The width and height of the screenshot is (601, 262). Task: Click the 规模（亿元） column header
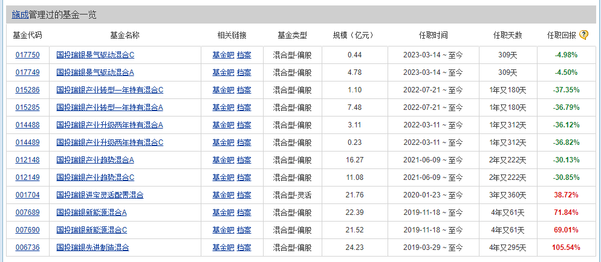coord(354,35)
